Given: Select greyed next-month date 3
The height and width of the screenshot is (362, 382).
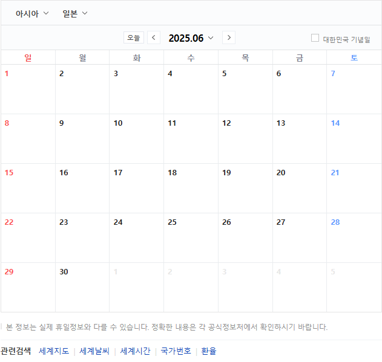Looking at the screenshot, I should (x=225, y=272).
